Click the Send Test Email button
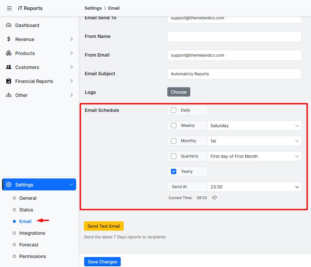The image size is (311, 267). coord(104,226)
